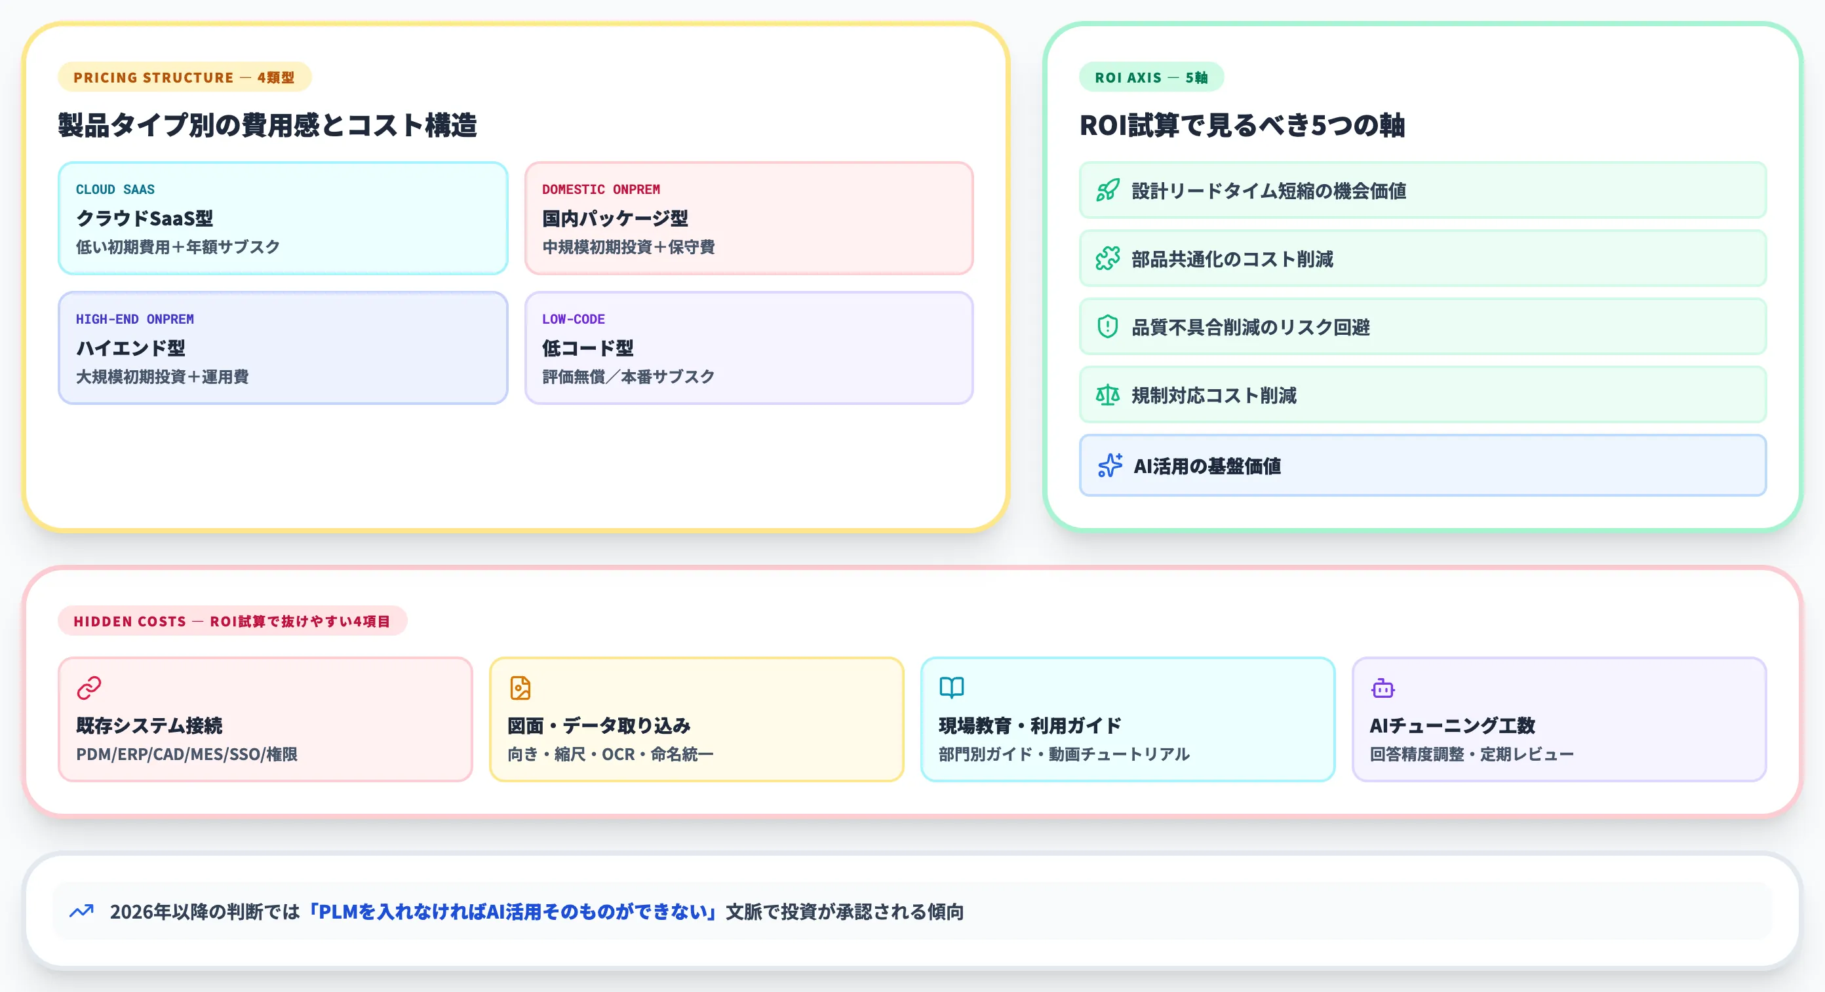Click the text 規制対応コスト削減
The image size is (1825, 992).
click(1213, 394)
